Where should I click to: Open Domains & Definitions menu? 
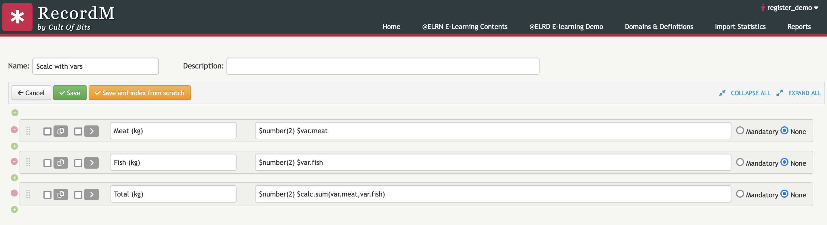point(659,27)
